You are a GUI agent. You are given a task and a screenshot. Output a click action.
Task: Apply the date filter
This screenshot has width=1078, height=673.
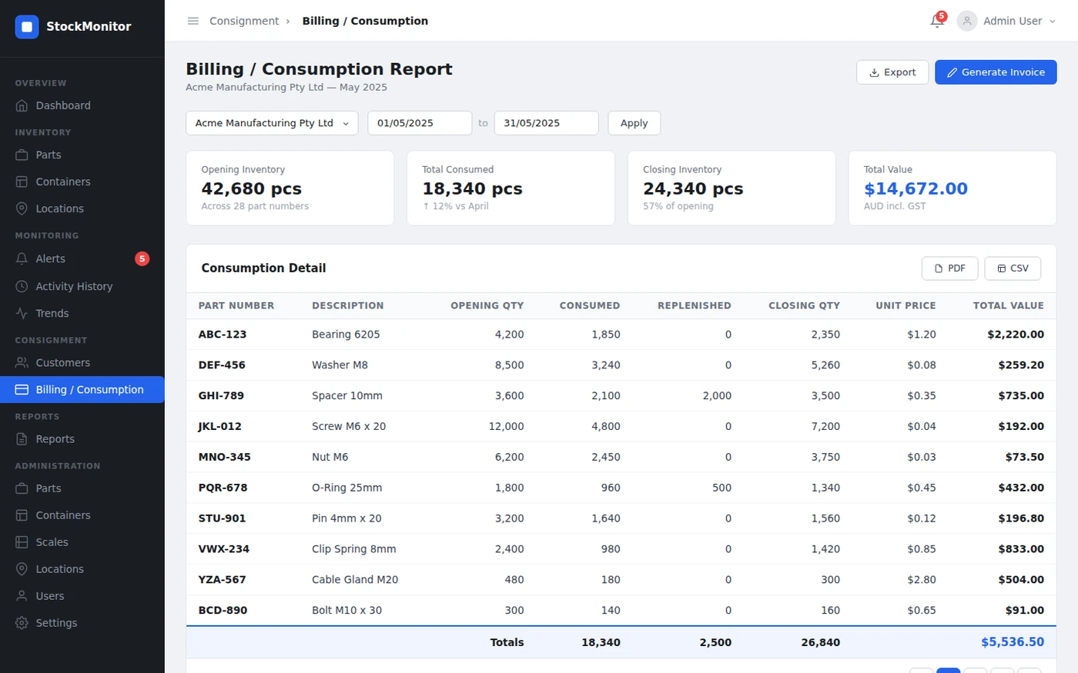[634, 123]
